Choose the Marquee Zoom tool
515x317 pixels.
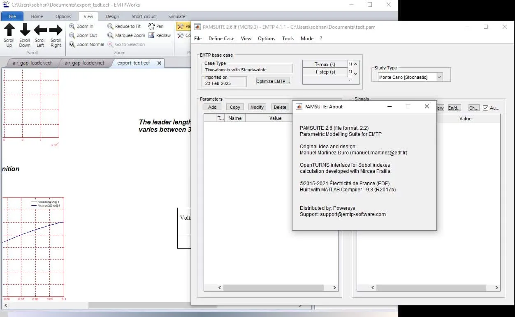(x=126, y=35)
